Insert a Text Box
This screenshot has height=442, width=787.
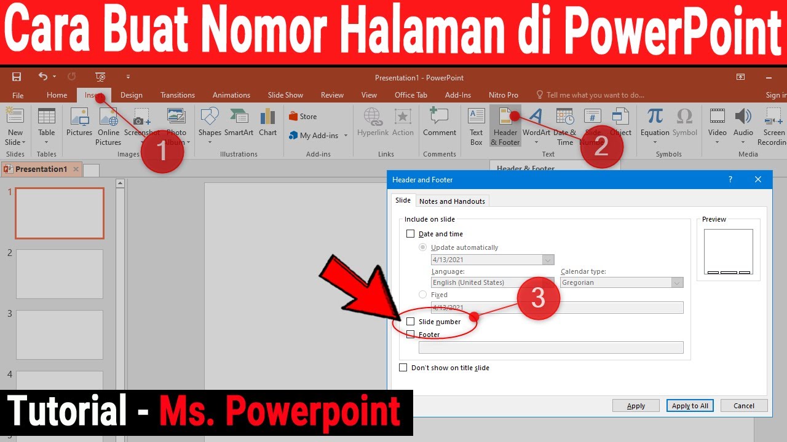[x=477, y=126]
